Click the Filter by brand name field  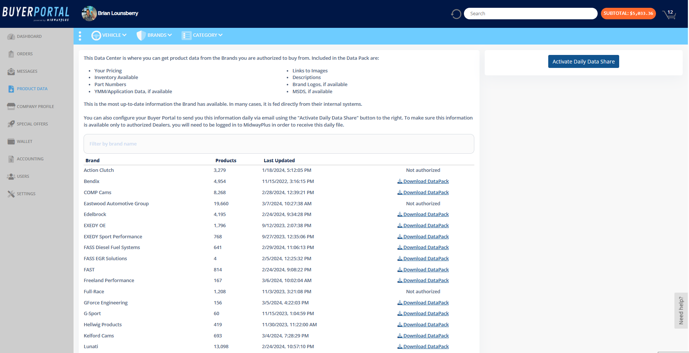click(x=279, y=144)
